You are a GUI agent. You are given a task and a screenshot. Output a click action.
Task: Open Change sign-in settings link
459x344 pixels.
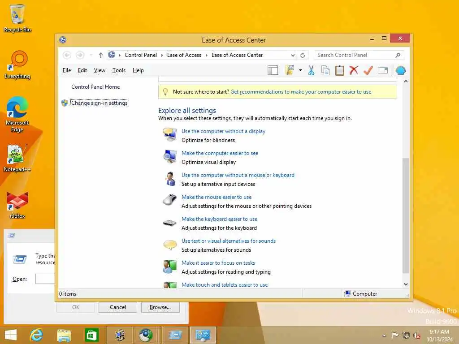tap(99, 103)
